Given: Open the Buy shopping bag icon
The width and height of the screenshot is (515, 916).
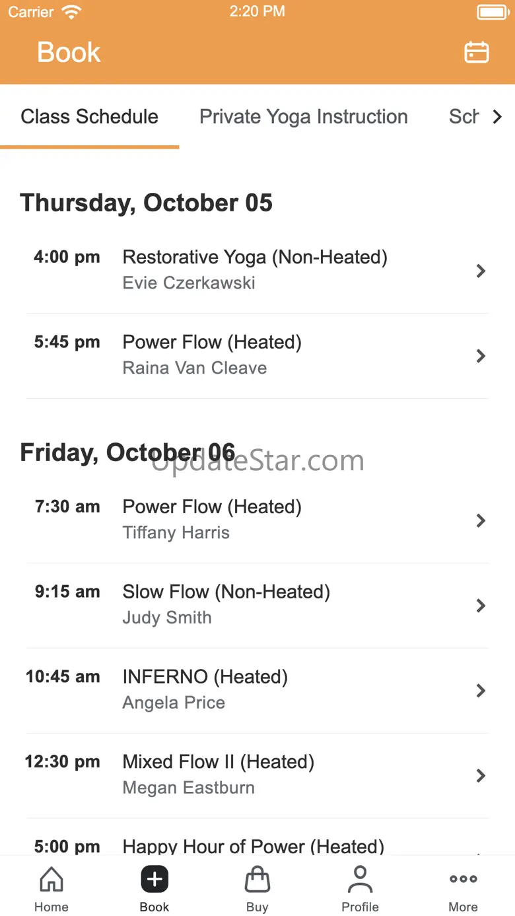Looking at the screenshot, I should [x=257, y=880].
